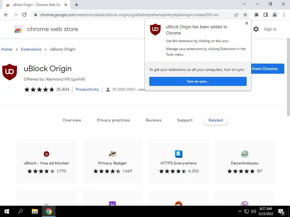The width and height of the screenshot is (290, 217).
Task: Switch to the Overview tab
Action: (x=72, y=120)
